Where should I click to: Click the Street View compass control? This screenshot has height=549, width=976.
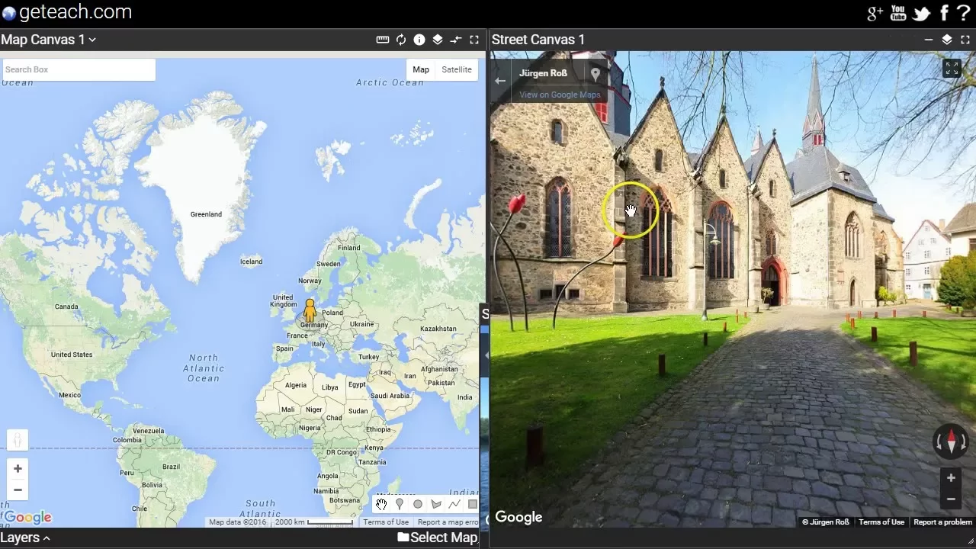(x=951, y=441)
